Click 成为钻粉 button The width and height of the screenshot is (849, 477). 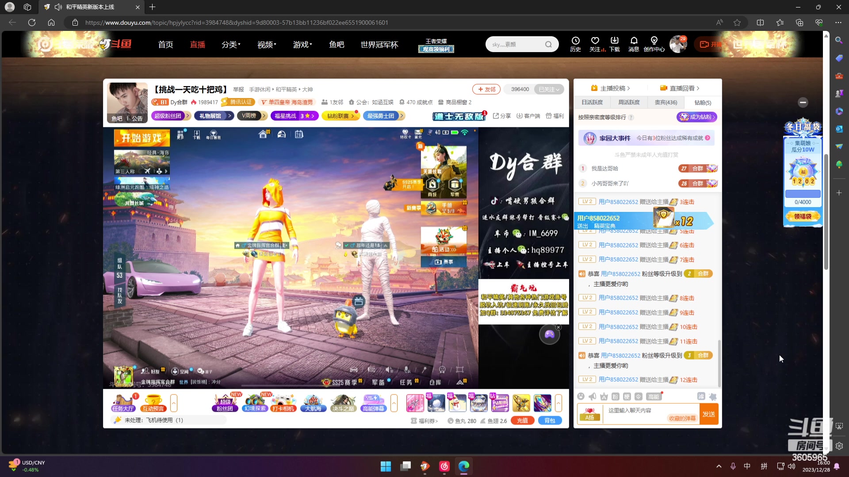pos(697,117)
